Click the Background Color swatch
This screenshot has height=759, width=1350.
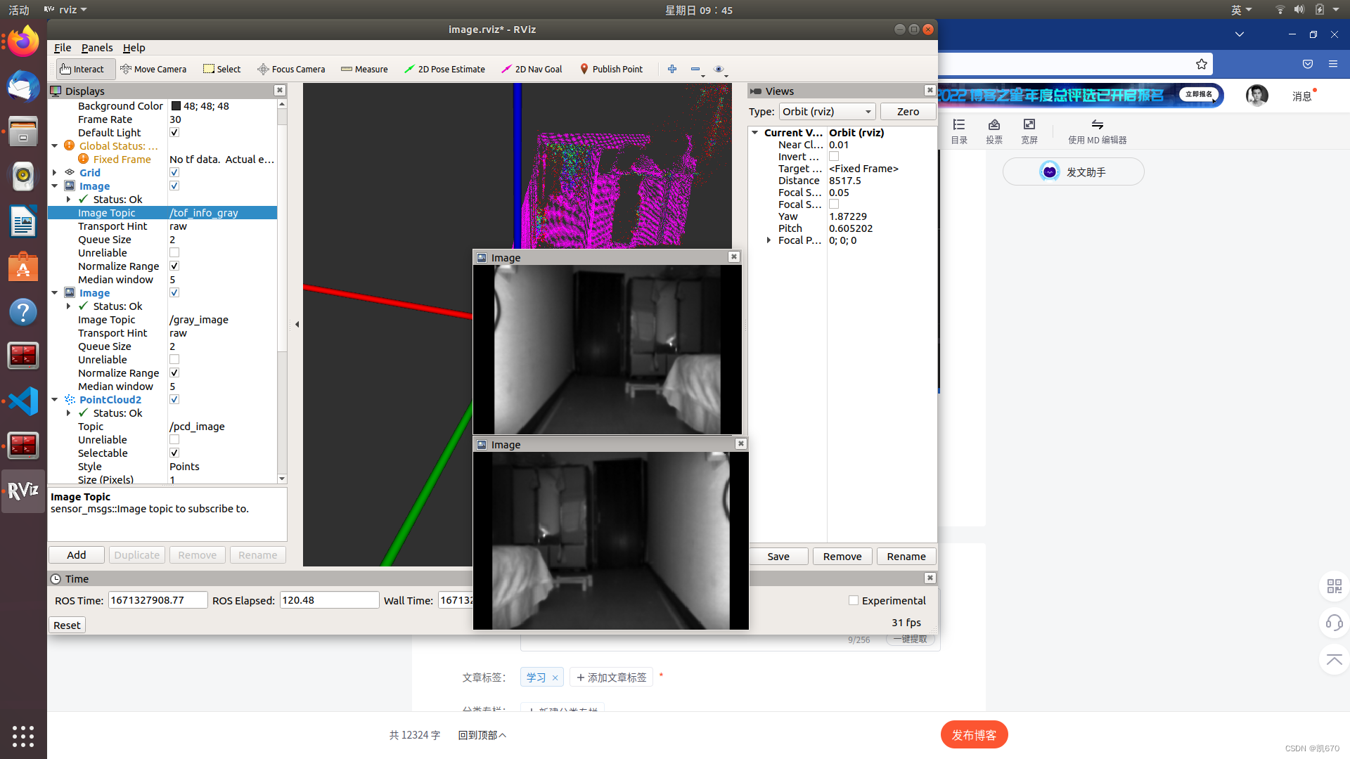(x=176, y=106)
